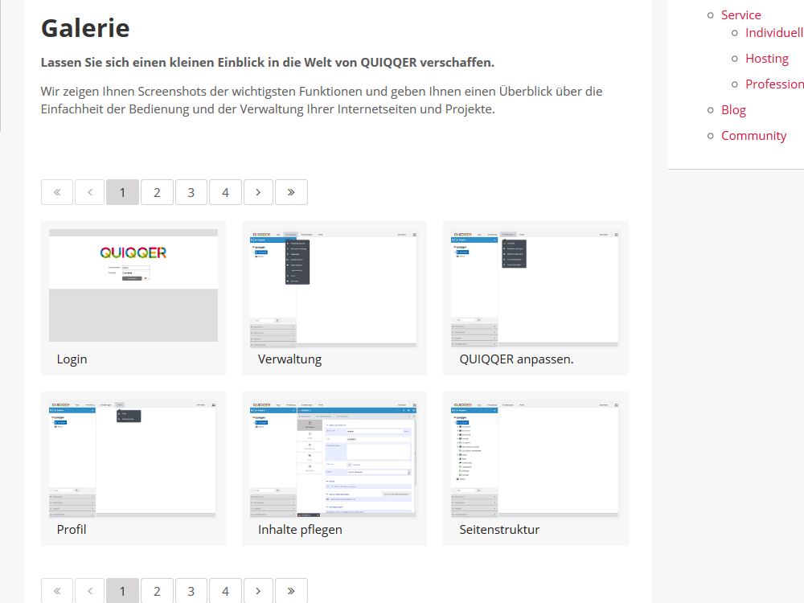This screenshot has height=603, width=804.
Task: Open the Profil screenshot thumbnail
Action: [133, 459]
